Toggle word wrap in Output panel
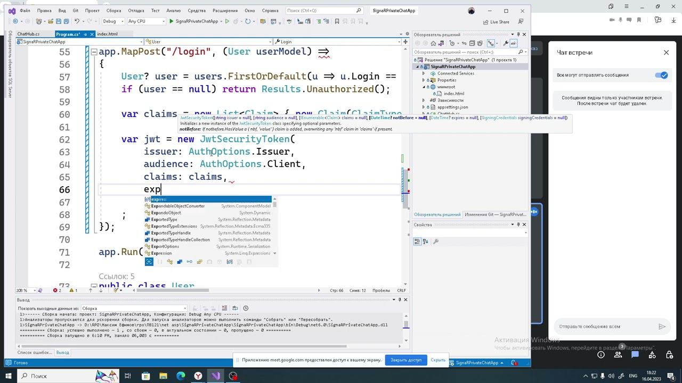This screenshot has height=383, width=682. pos(236,308)
